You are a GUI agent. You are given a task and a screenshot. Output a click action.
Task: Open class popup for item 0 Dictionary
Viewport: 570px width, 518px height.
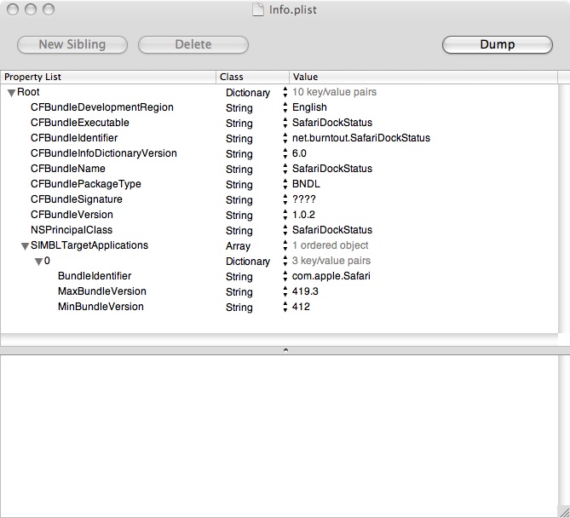click(285, 261)
